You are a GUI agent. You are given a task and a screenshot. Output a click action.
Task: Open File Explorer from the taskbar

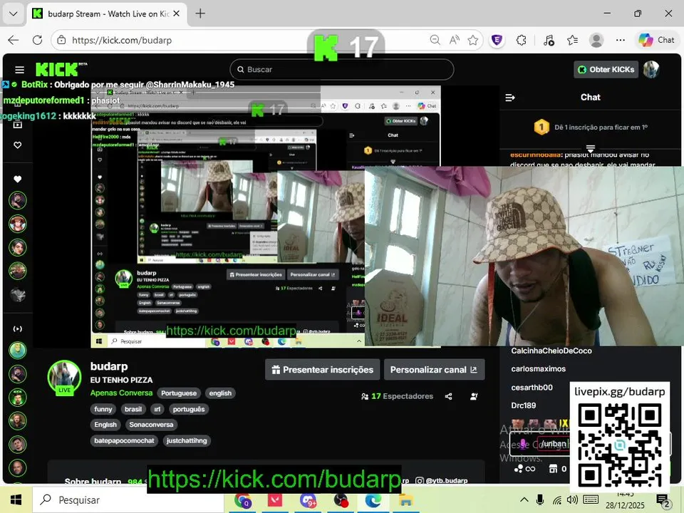pyautogui.click(x=405, y=500)
